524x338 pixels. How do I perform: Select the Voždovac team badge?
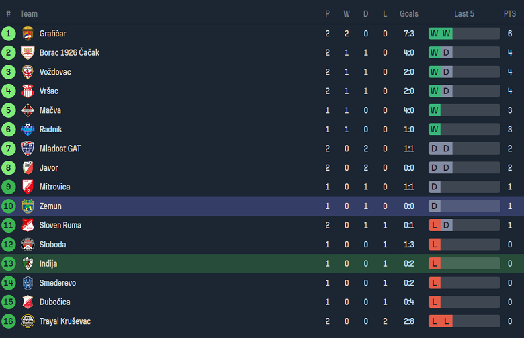28,72
